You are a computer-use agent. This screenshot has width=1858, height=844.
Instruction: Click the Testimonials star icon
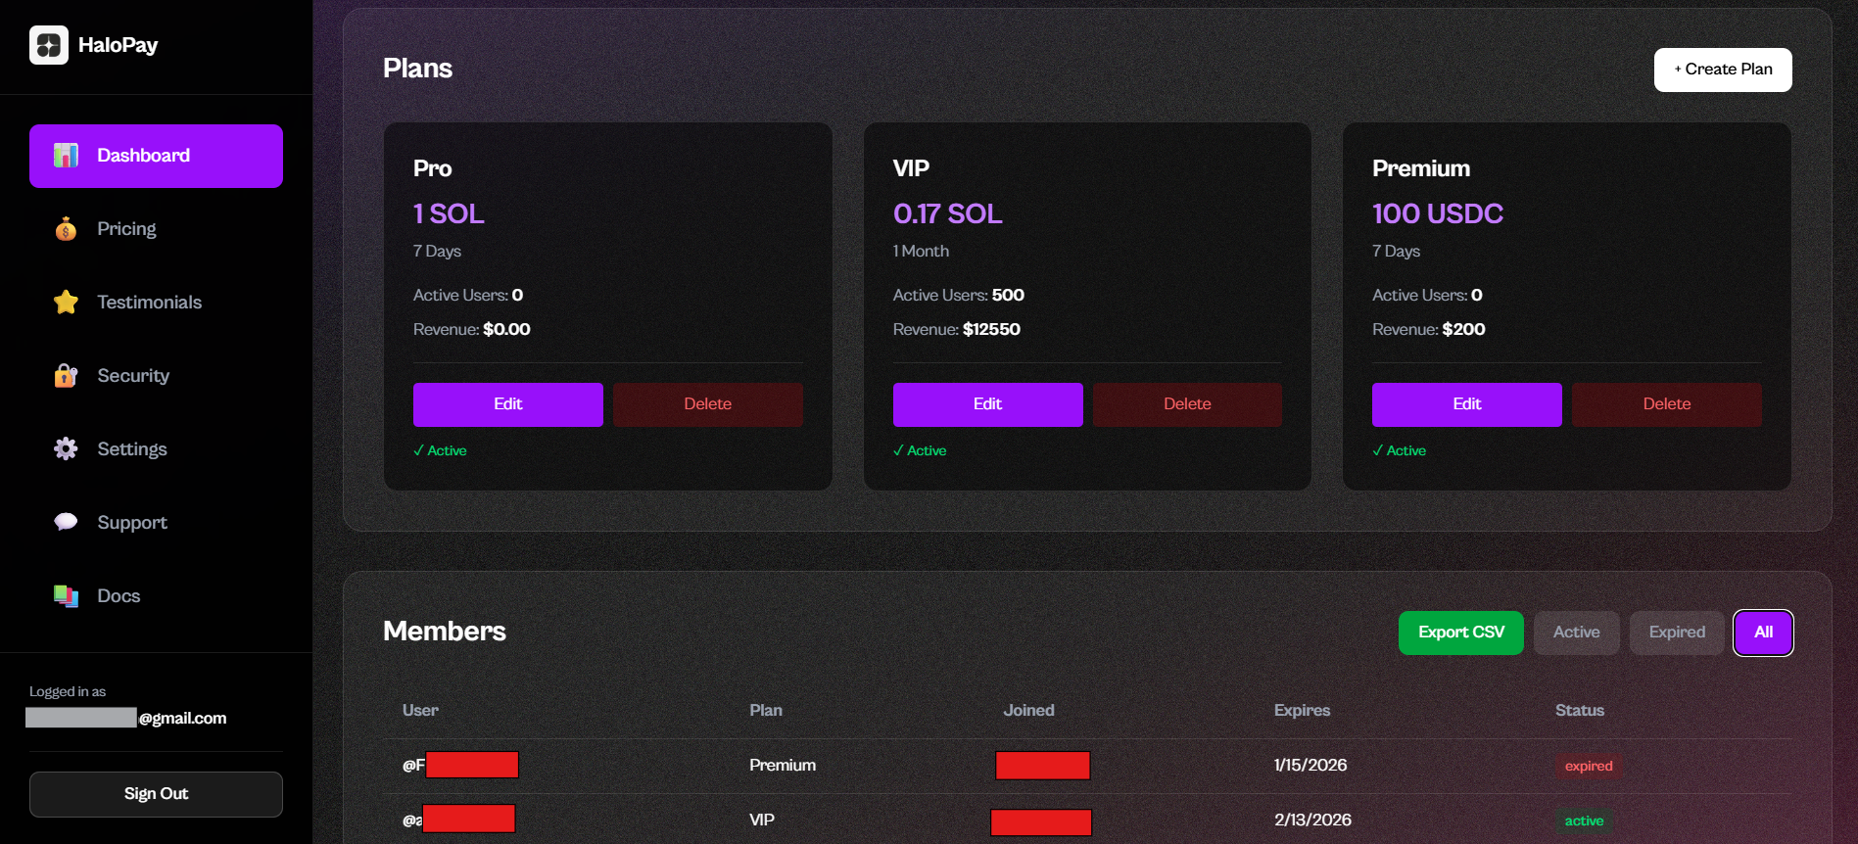(x=66, y=303)
